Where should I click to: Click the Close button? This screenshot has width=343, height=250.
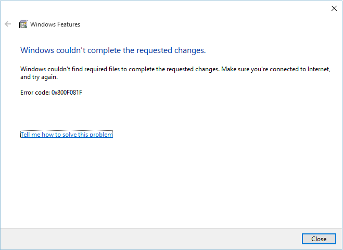[x=319, y=239]
